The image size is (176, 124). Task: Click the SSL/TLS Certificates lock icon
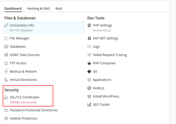pyautogui.click(x=6, y=97)
